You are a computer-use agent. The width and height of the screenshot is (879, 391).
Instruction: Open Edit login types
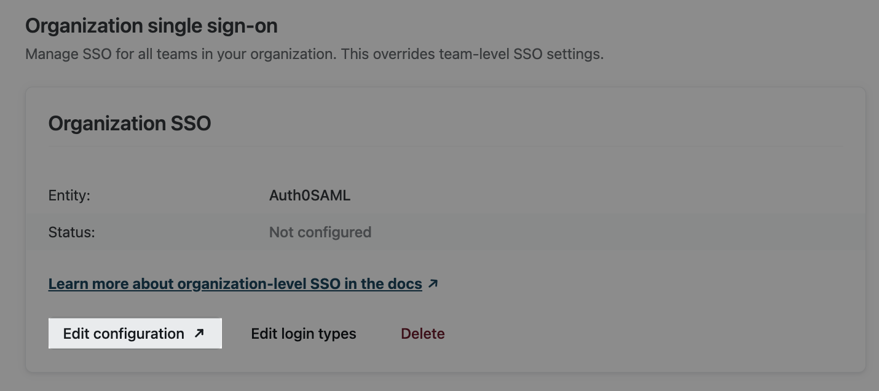pyautogui.click(x=304, y=334)
